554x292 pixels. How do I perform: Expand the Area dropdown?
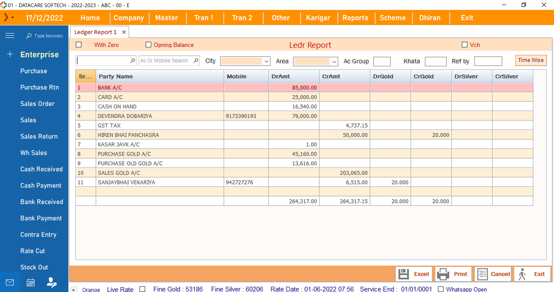[x=334, y=61]
